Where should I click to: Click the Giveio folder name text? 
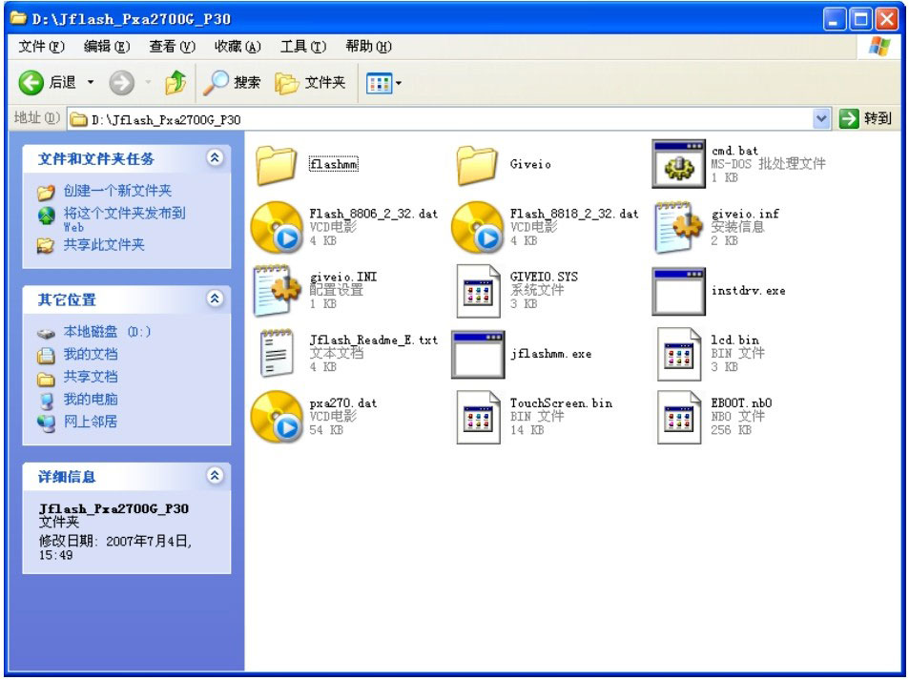[x=530, y=164]
